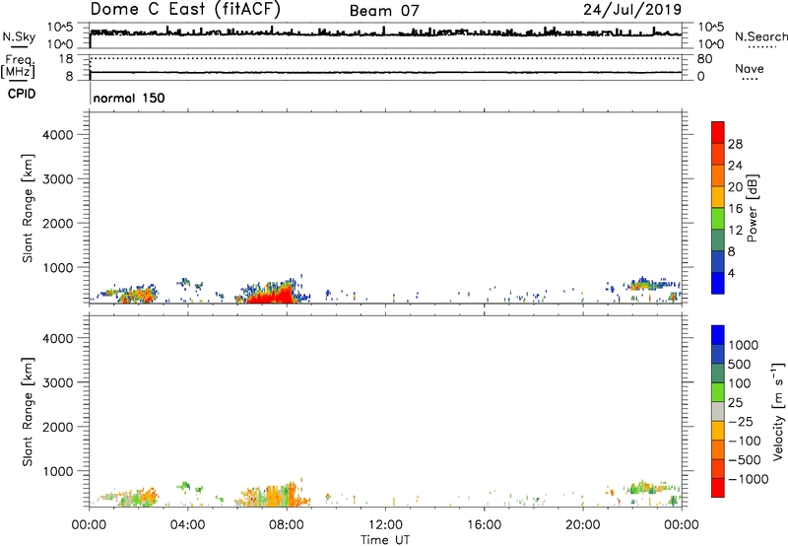Click the power echo patch near 22:00
Screen dimensions: 788x546
(646, 285)
